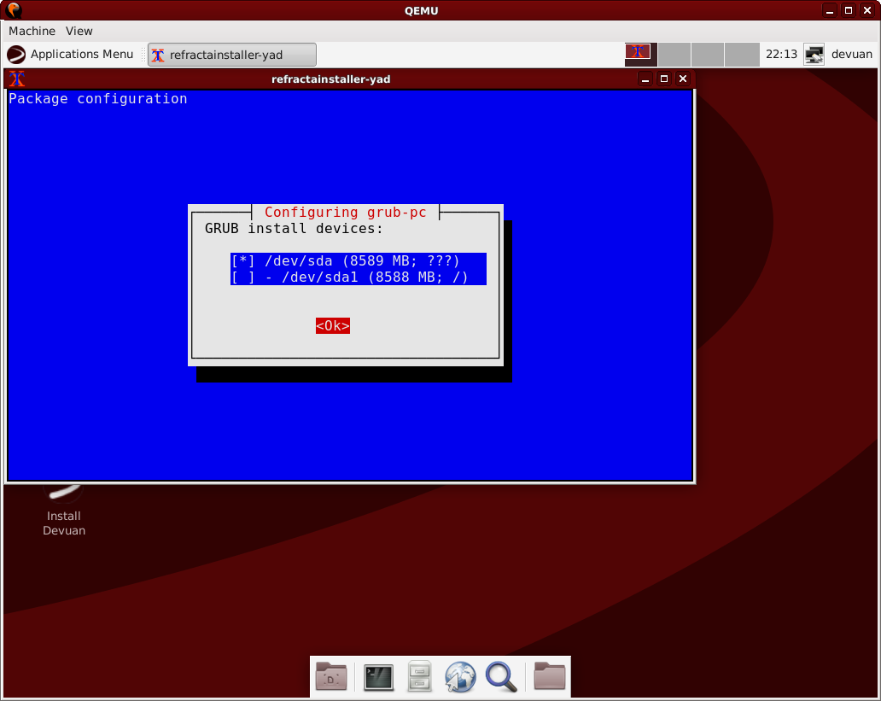The height and width of the screenshot is (701, 881).
Task: Open the rightmost folder in the dock
Action: tap(550, 677)
